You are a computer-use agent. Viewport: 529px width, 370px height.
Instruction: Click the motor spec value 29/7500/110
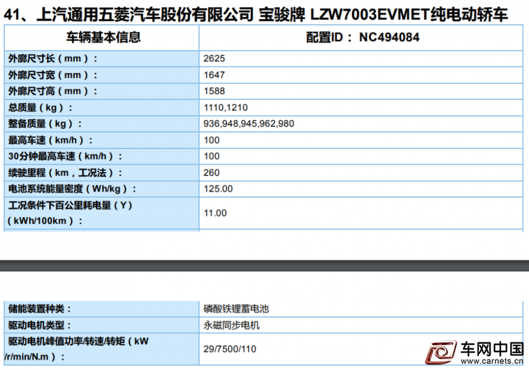[230, 349]
